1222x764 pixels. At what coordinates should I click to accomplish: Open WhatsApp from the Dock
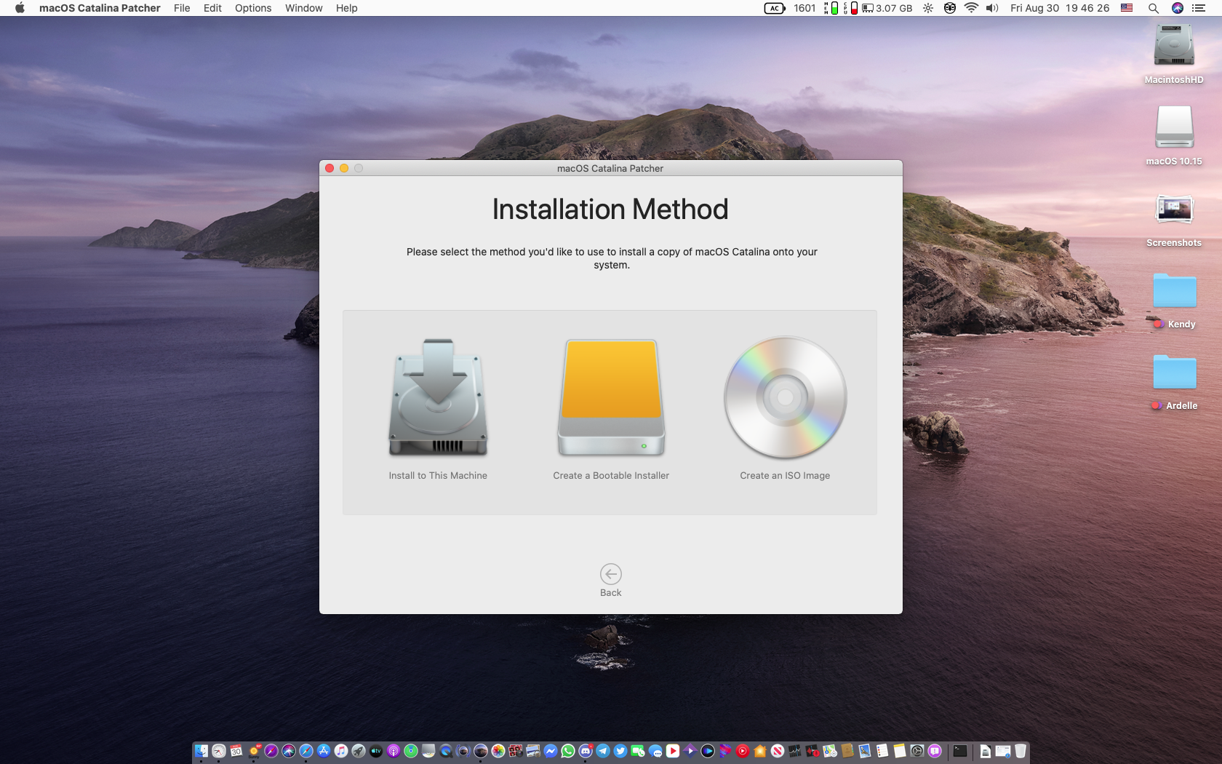[567, 751]
